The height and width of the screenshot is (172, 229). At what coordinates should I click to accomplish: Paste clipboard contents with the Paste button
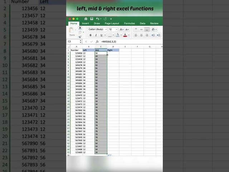pyautogui.click(x=72, y=32)
